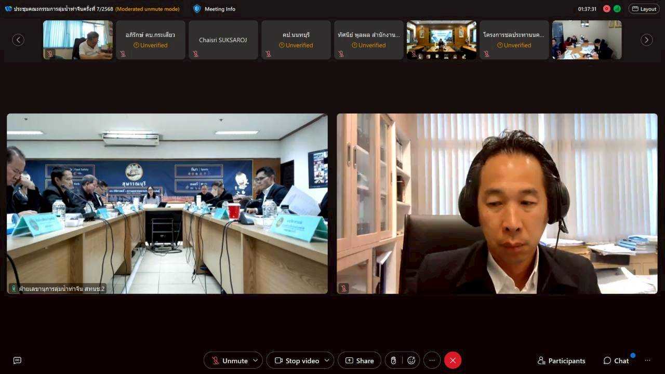Toggle camera with Stop video button
This screenshot has height=374, width=665.
click(x=297, y=360)
